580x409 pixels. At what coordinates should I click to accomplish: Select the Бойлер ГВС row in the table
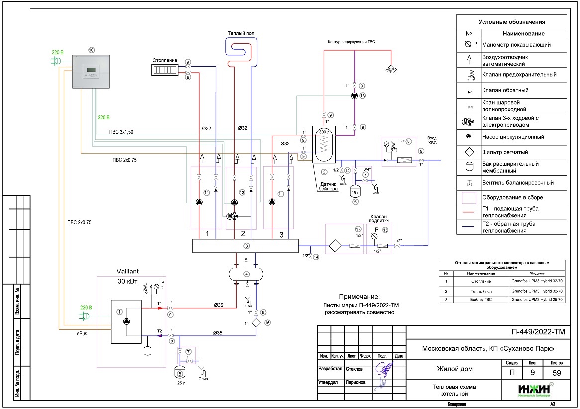pos(502,300)
